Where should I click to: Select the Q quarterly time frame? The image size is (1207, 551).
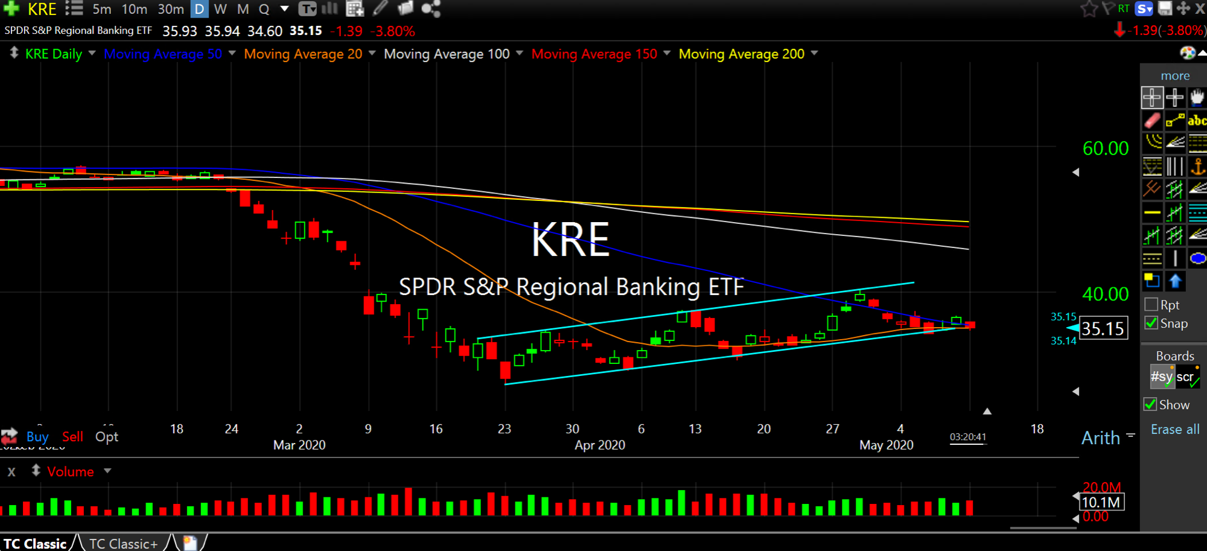click(264, 9)
